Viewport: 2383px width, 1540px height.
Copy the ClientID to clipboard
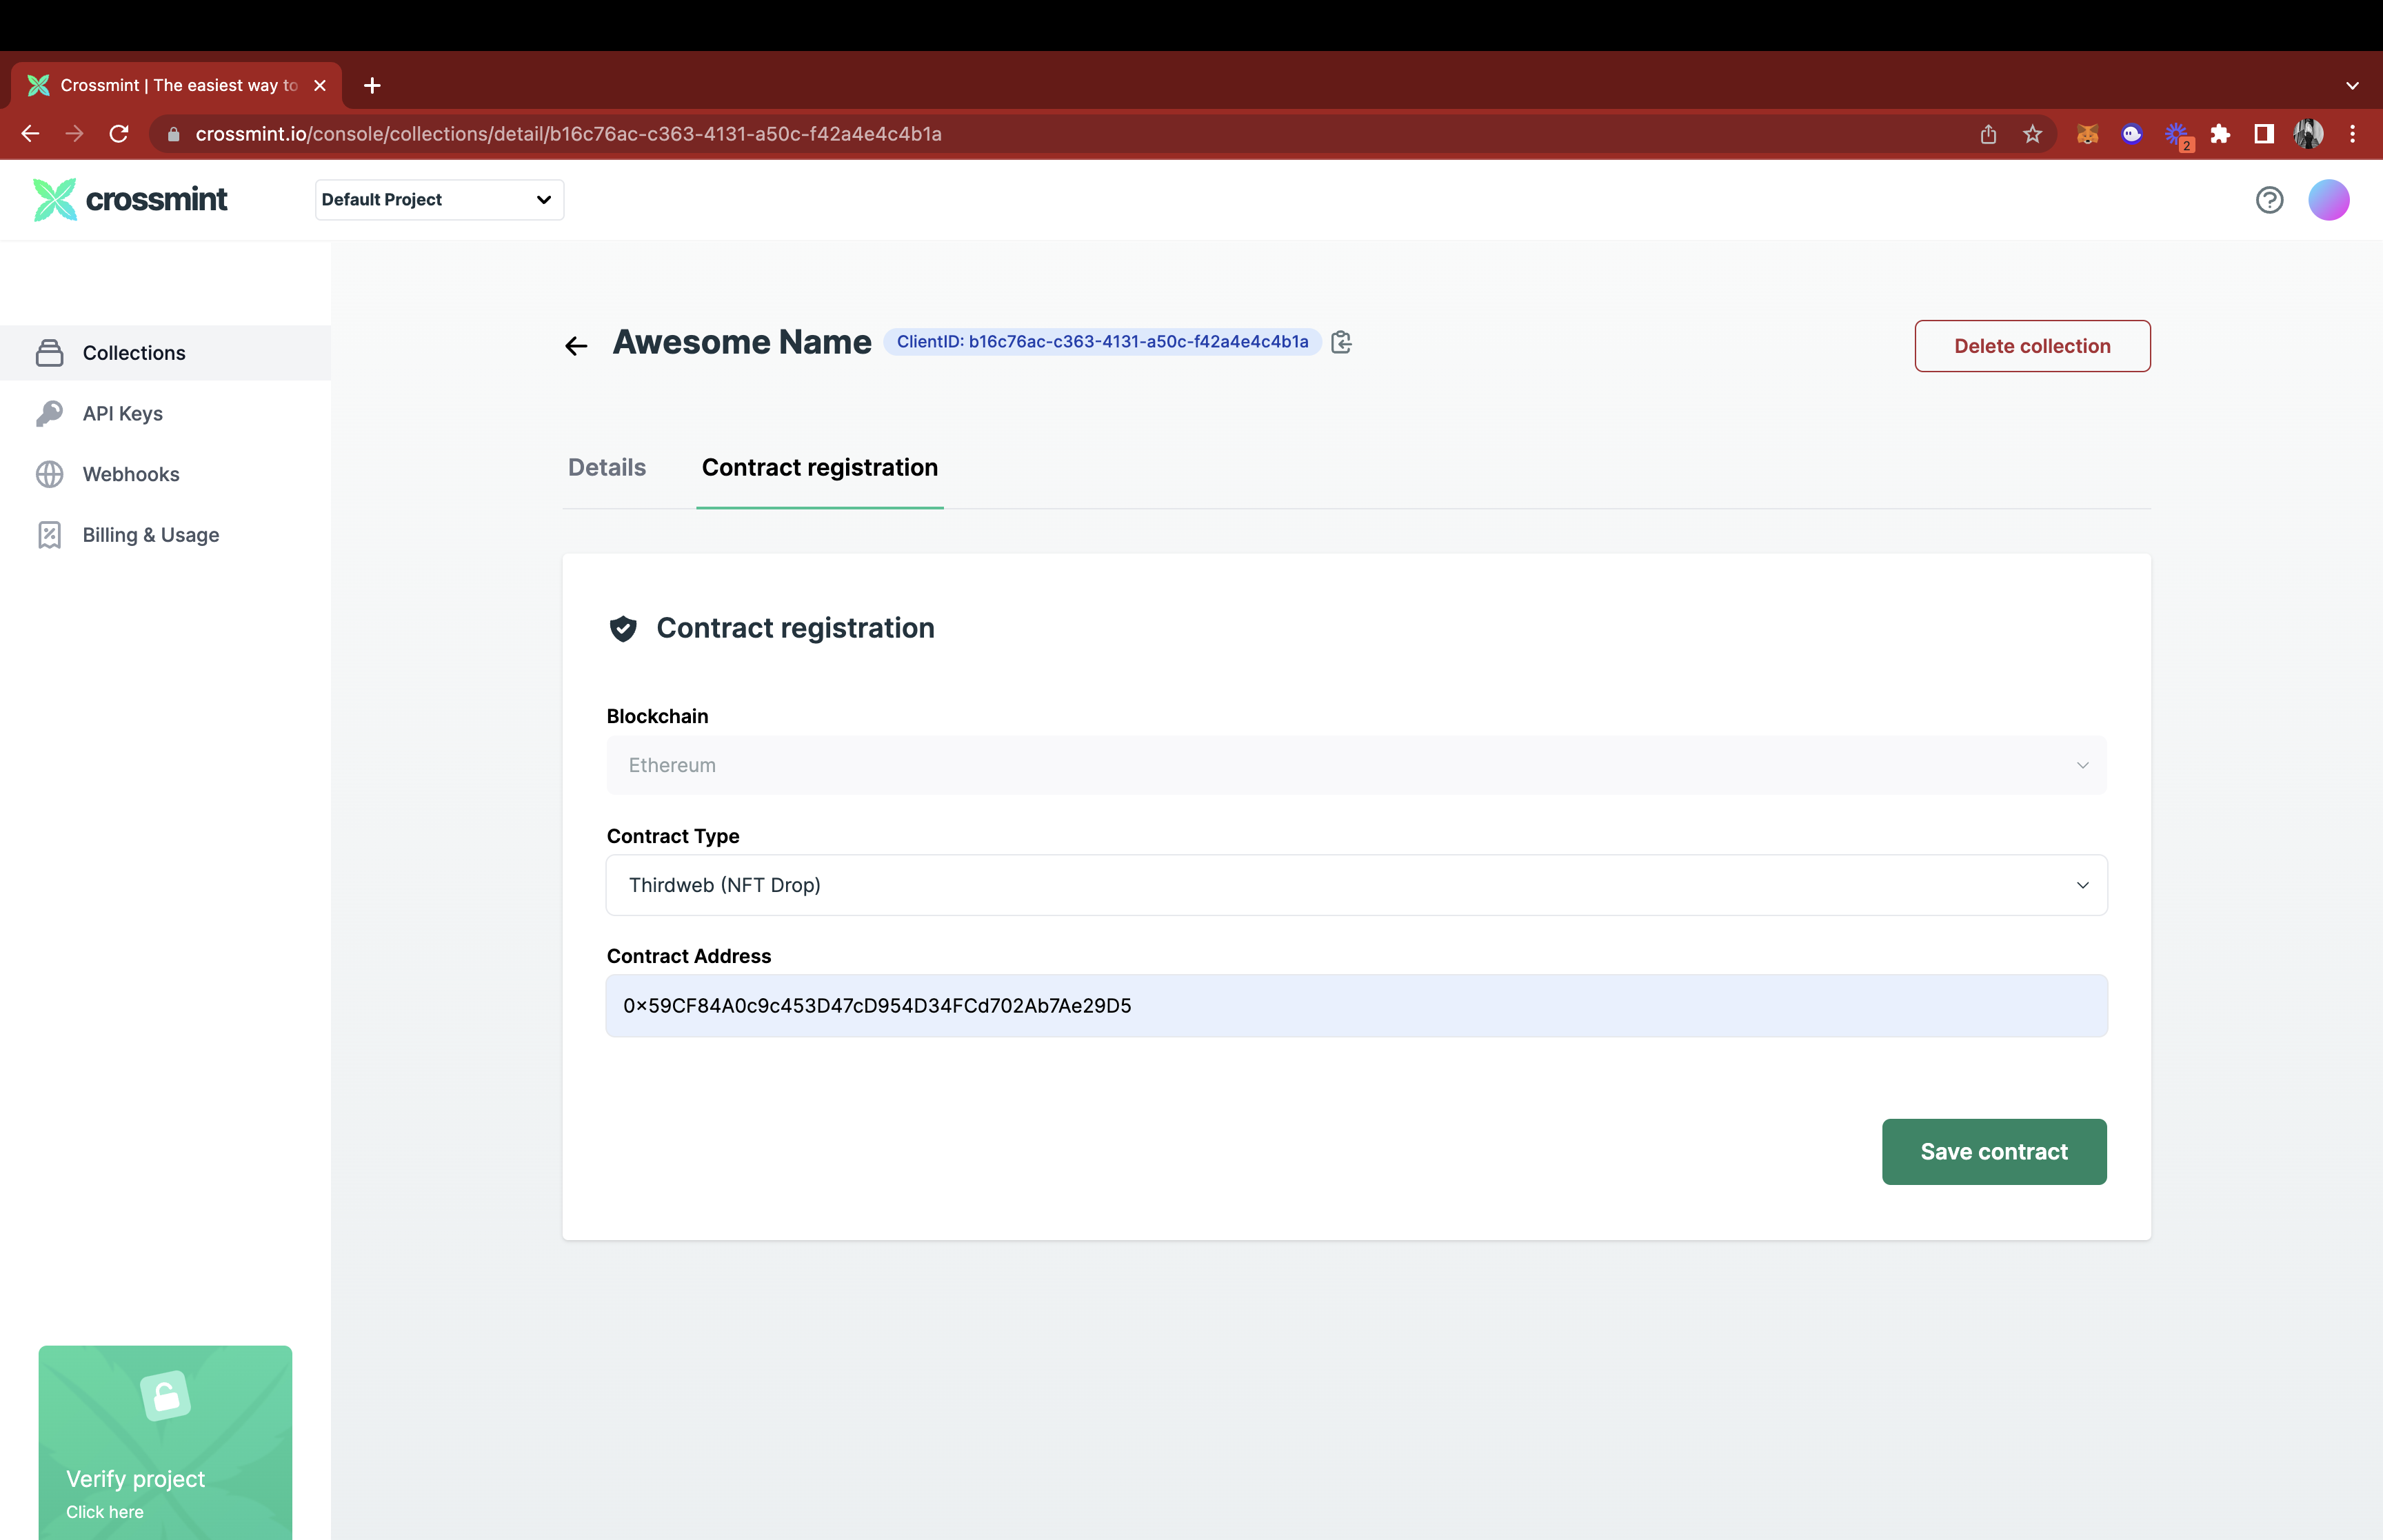(x=1341, y=342)
